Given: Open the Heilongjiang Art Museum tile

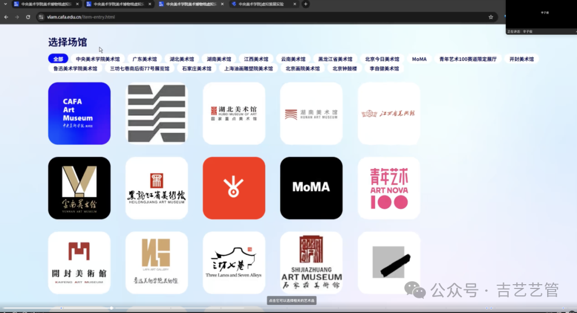Looking at the screenshot, I should pos(157,188).
